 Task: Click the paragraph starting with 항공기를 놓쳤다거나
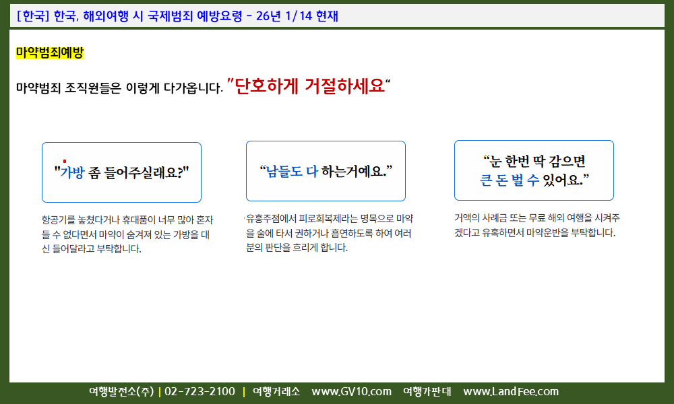pos(127,234)
